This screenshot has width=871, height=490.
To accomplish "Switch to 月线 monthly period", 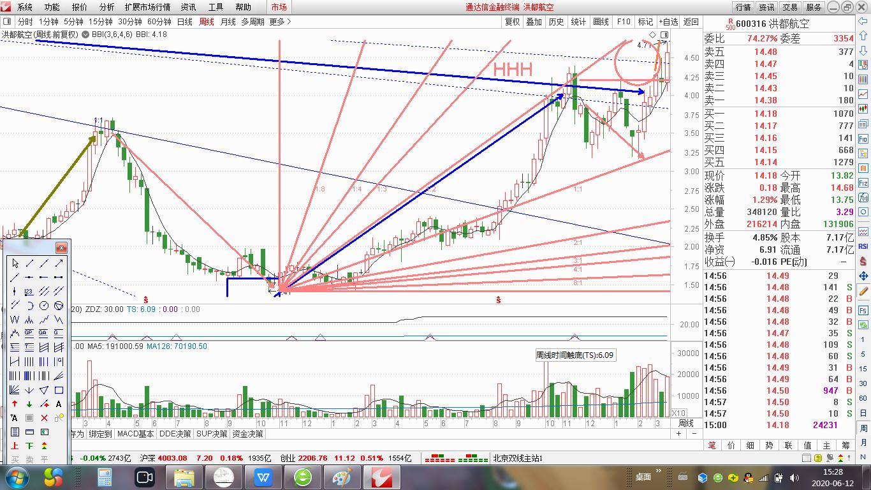I will tap(228, 22).
